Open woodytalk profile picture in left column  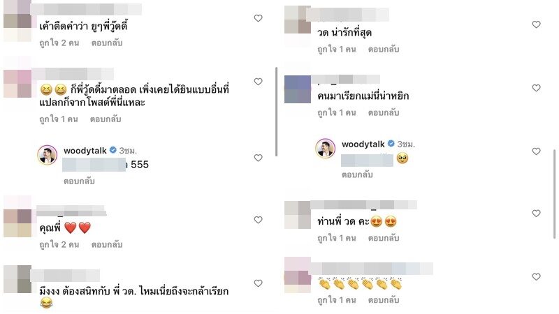(48, 155)
